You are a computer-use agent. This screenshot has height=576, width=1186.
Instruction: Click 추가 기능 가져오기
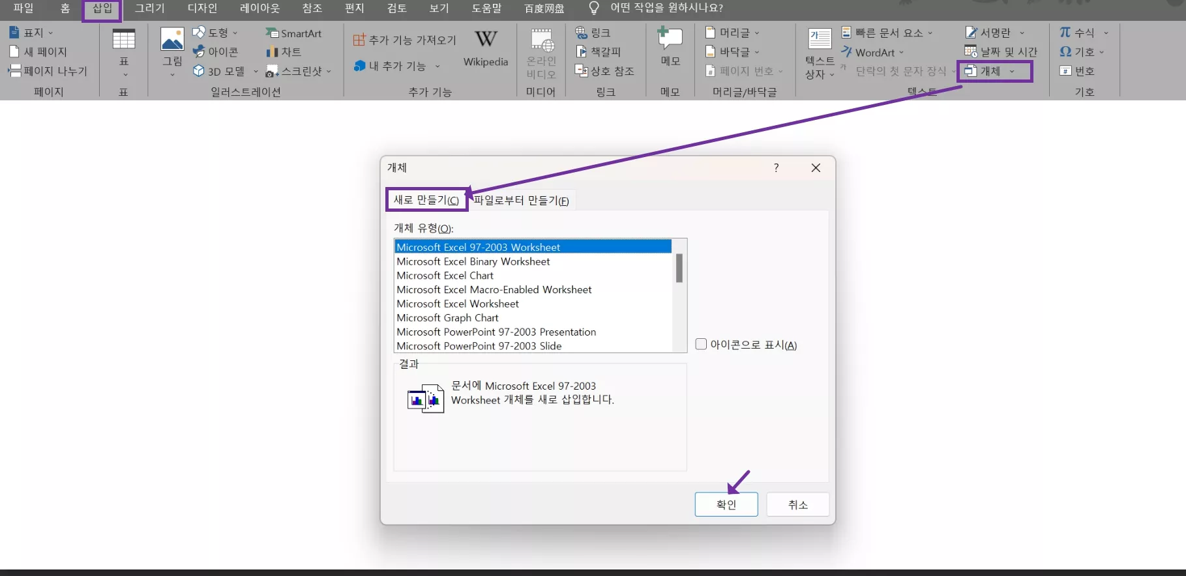(x=404, y=40)
